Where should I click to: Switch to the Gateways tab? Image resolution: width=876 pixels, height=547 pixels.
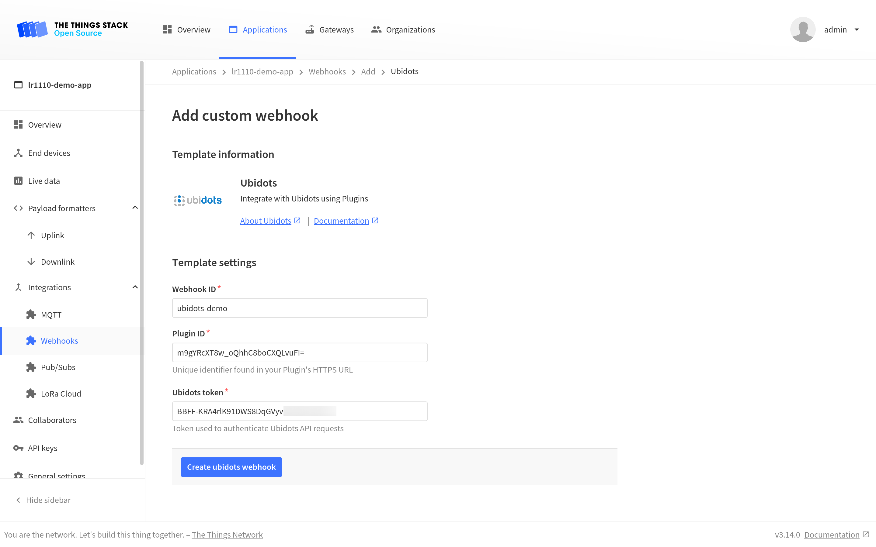pyautogui.click(x=329, y=29)
